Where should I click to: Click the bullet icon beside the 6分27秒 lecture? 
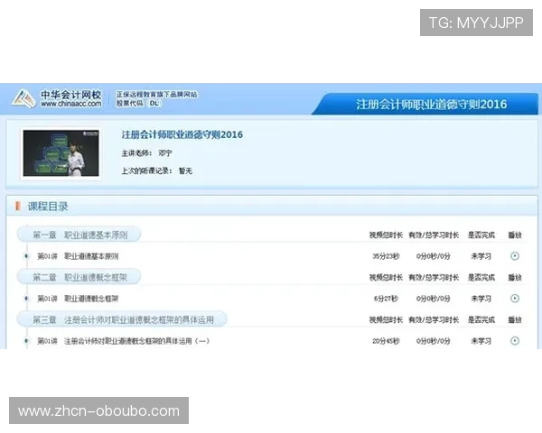(x=26, y=299)
